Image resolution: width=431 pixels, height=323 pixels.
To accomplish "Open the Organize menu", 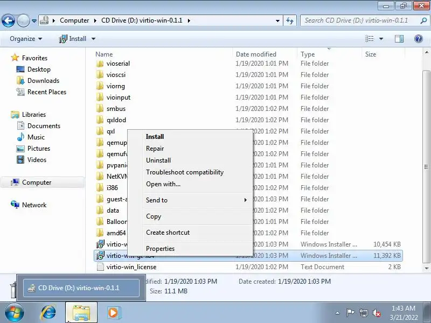I will [26, 39].
